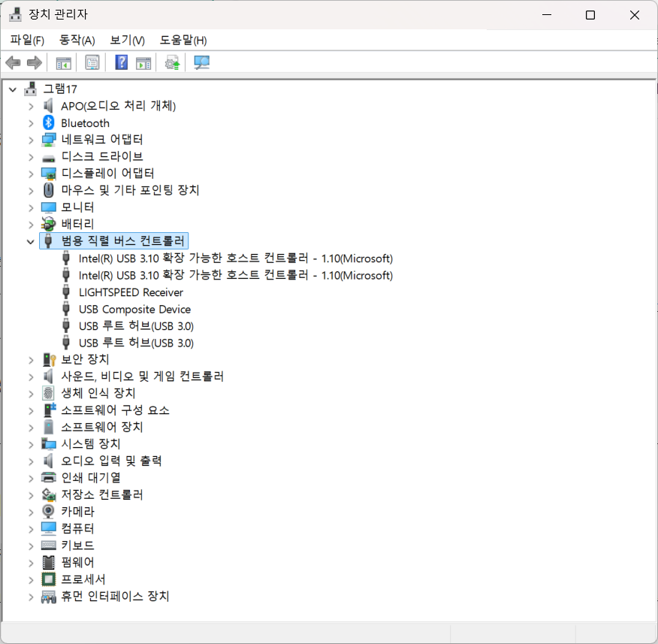Click the Forward arrow toolbar icon
The width and height of the screenshot is (658, 644).
(34, 63)
